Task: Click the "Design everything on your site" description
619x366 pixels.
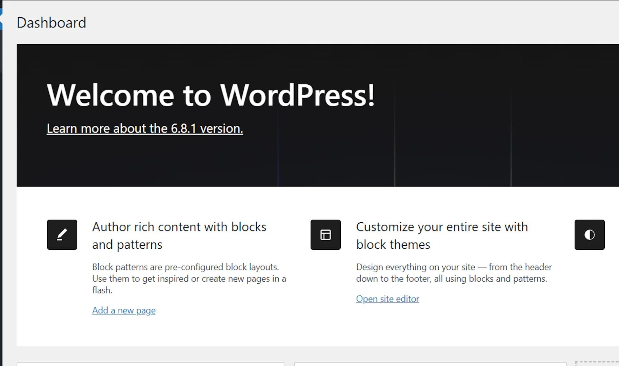Action: (454, 272)
